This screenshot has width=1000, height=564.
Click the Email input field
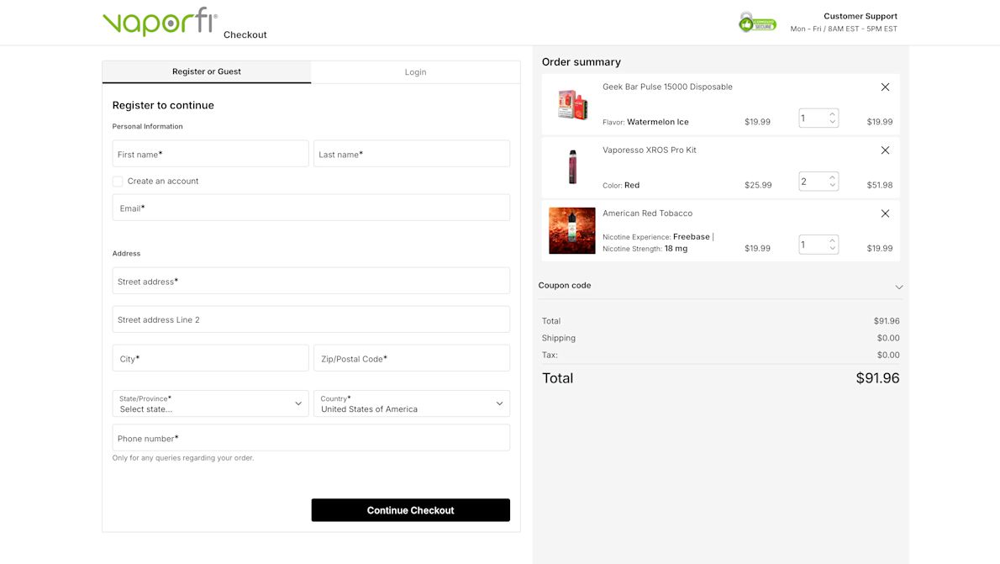click(311, 208)
